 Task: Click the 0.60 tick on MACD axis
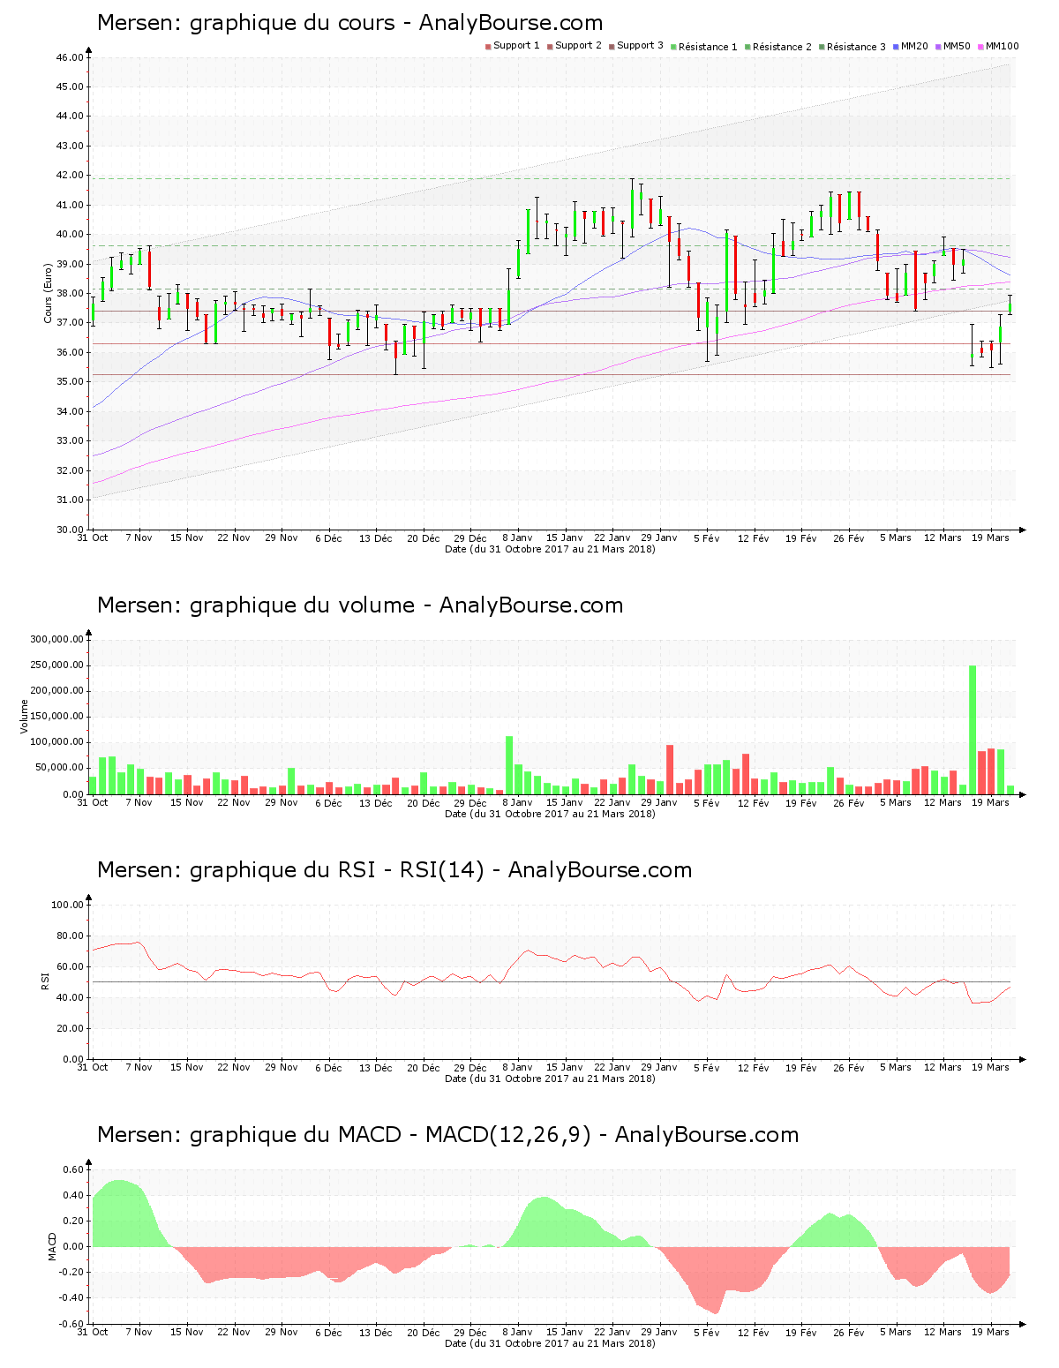click(x=74, y=1169)
